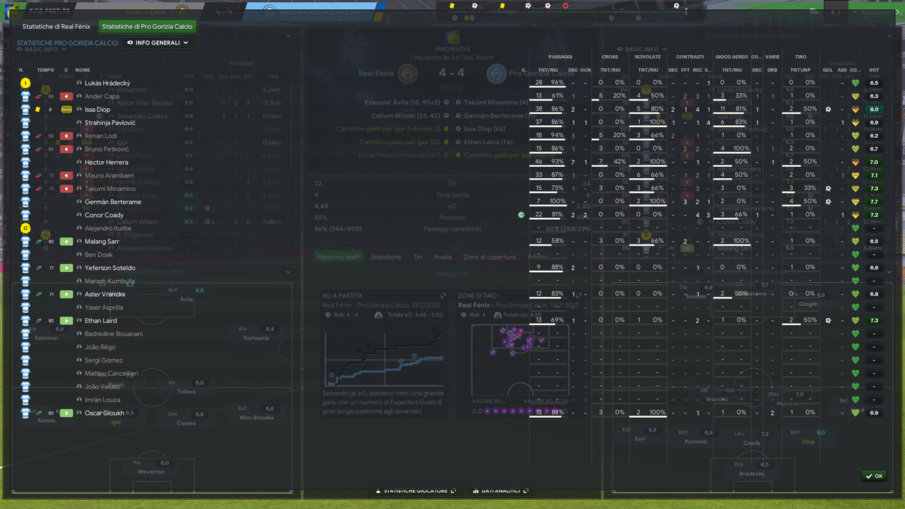This screenshot has width=905, height=509.
Task: Click the PASSAGGI column group header
Action: 560,57
